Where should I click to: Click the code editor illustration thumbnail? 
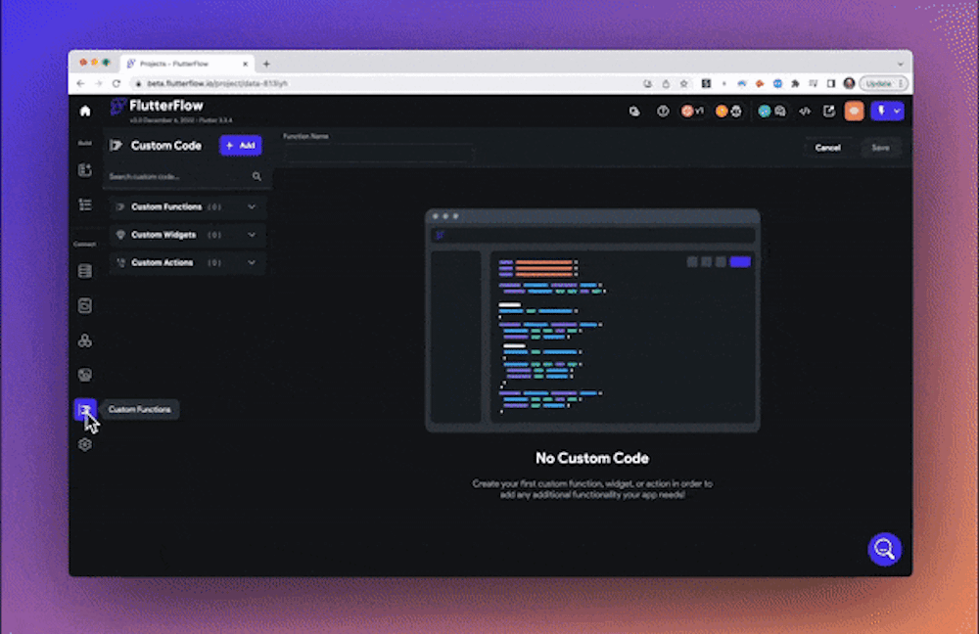[592, 321]
